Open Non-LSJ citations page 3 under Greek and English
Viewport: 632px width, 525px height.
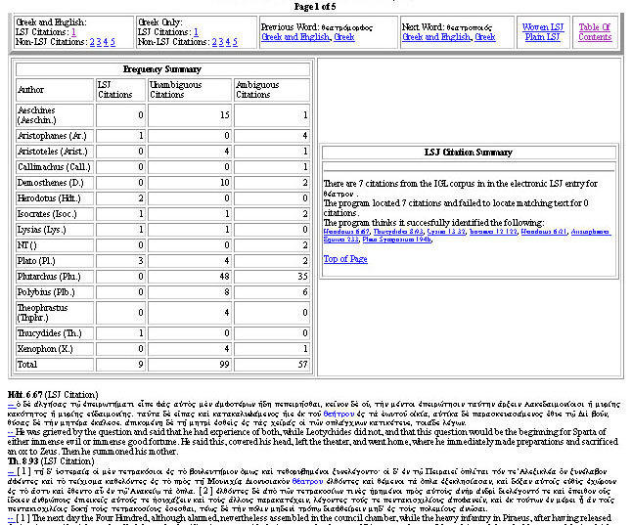(99, 42)
